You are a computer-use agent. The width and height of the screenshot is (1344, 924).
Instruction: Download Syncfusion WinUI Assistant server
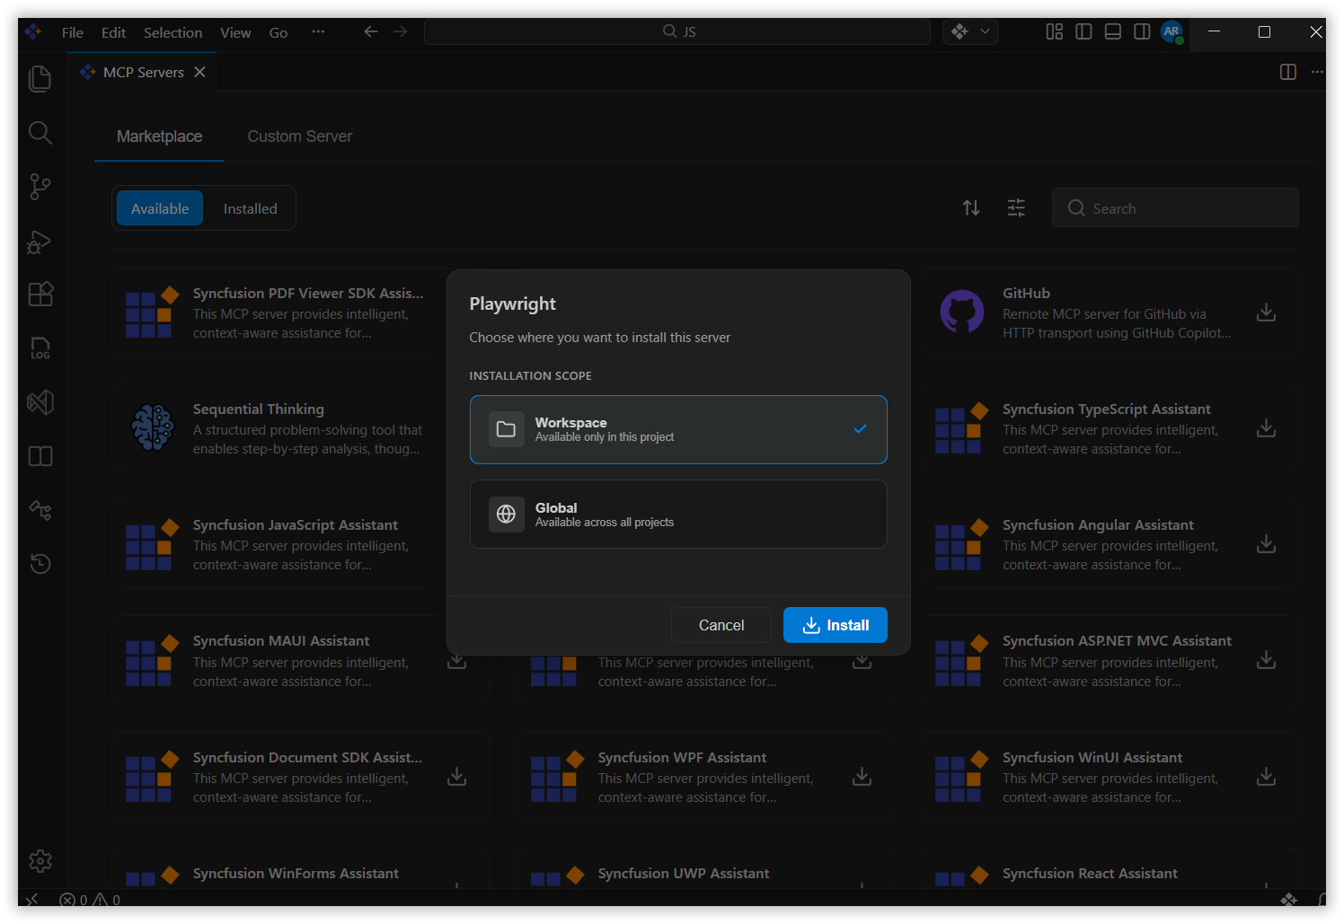pos(1266,776)
